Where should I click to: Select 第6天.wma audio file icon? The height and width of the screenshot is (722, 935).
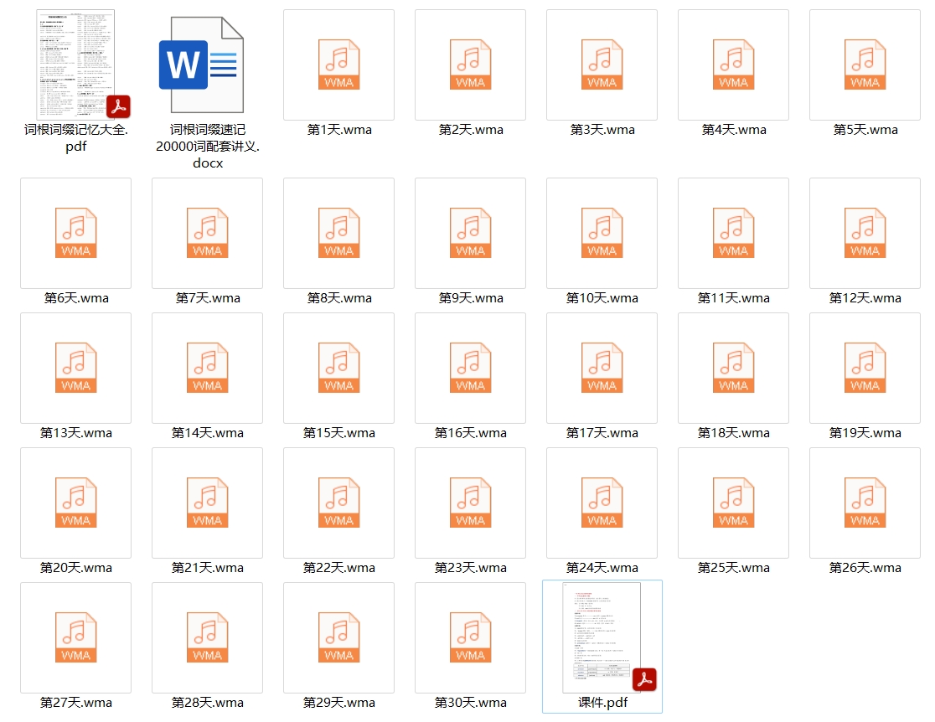pos(75,233)
